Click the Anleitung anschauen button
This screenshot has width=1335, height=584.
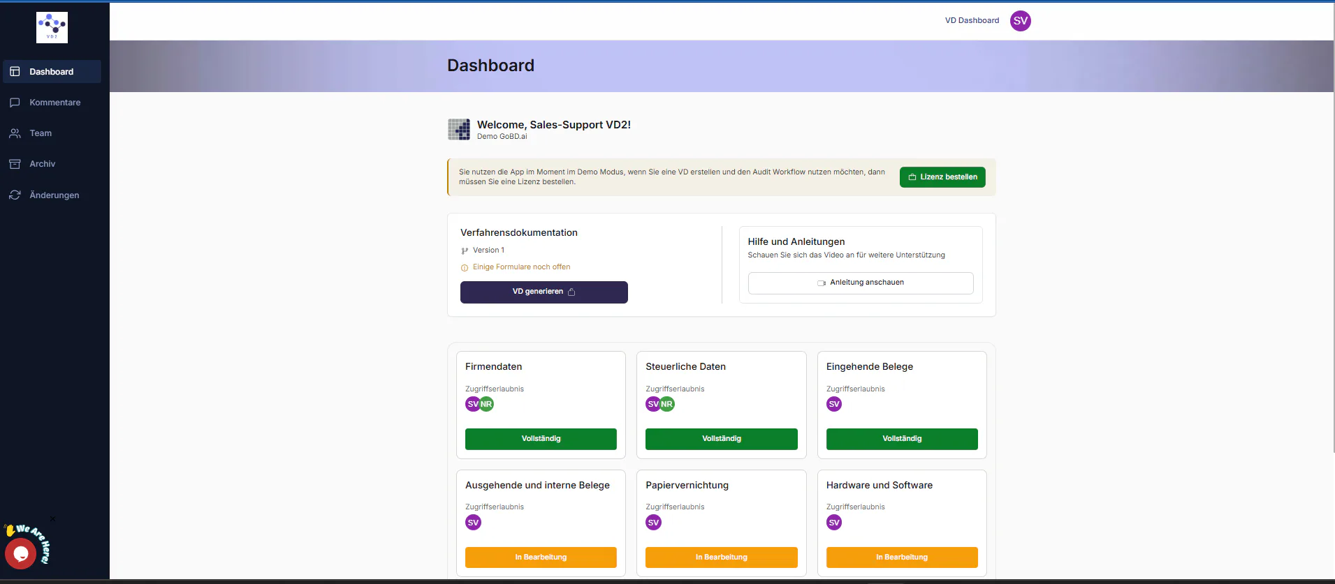click(x=861, y=283)
